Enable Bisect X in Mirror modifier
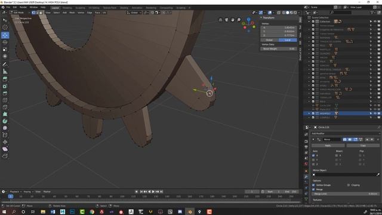The image size is (382, 215). pyautogui.click(x=337, y=155)
